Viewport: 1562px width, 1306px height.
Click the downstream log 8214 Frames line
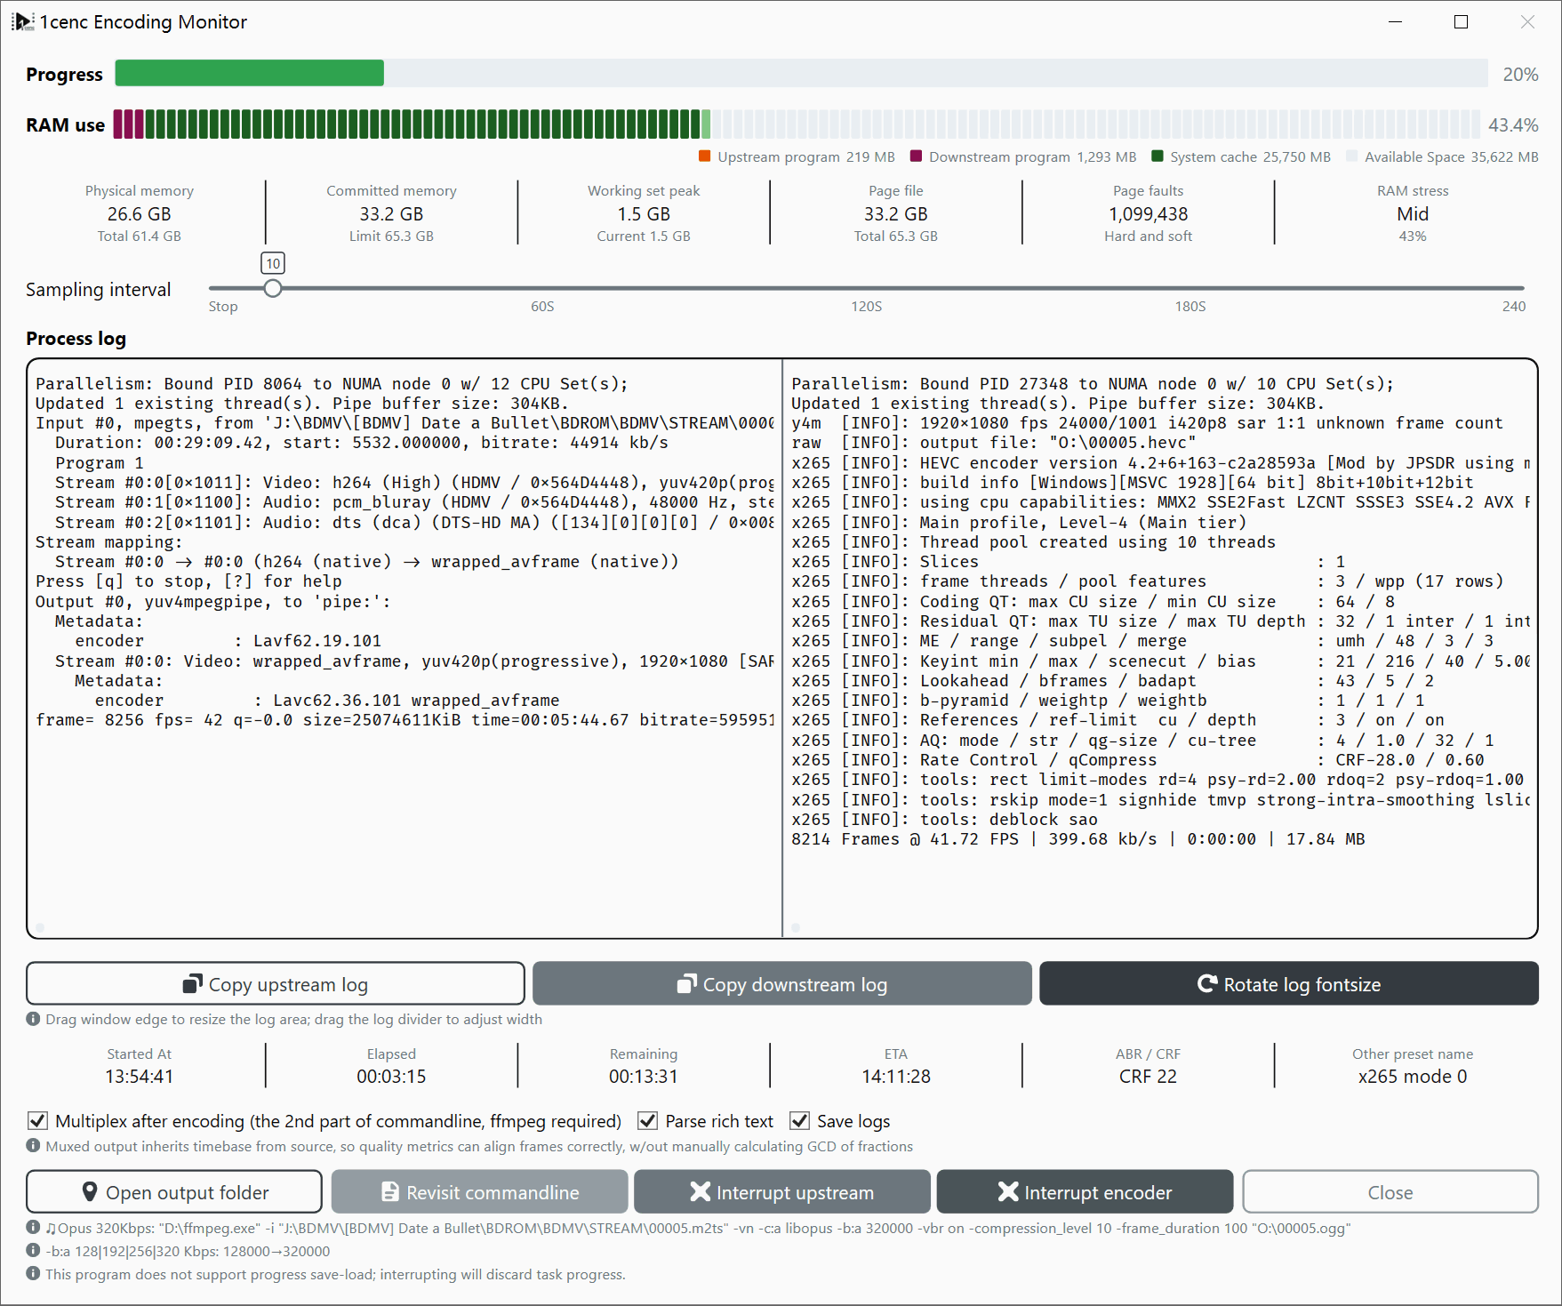pos(1077,839)
